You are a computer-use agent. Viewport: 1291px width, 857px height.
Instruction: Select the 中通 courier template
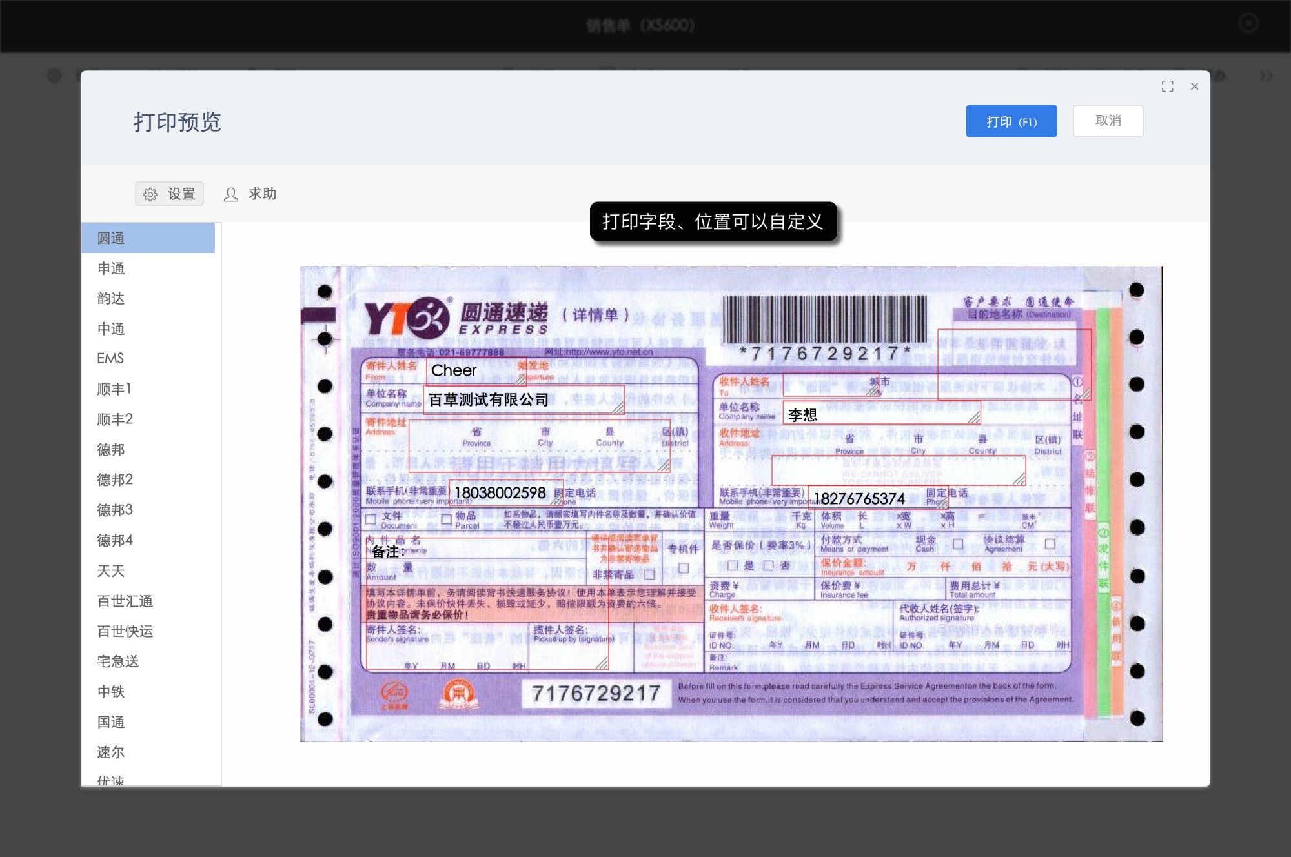[148, 328]
